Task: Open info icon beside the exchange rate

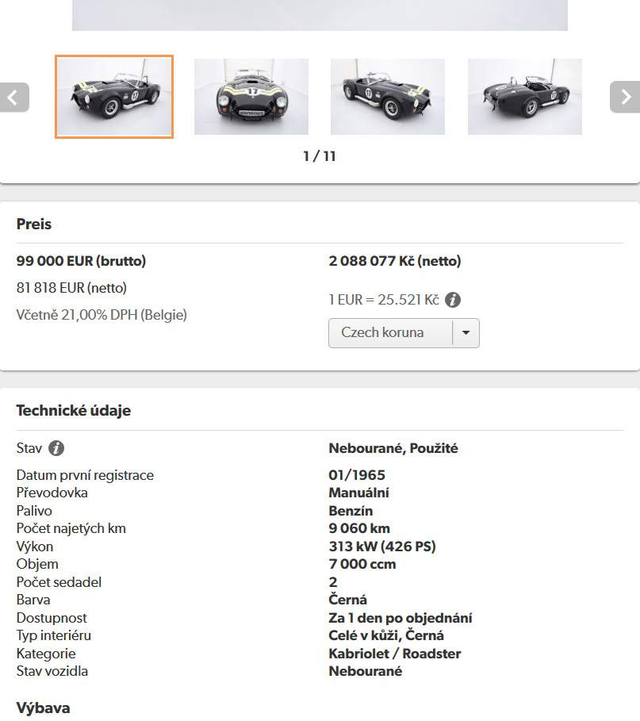Action: coord(453,300)
